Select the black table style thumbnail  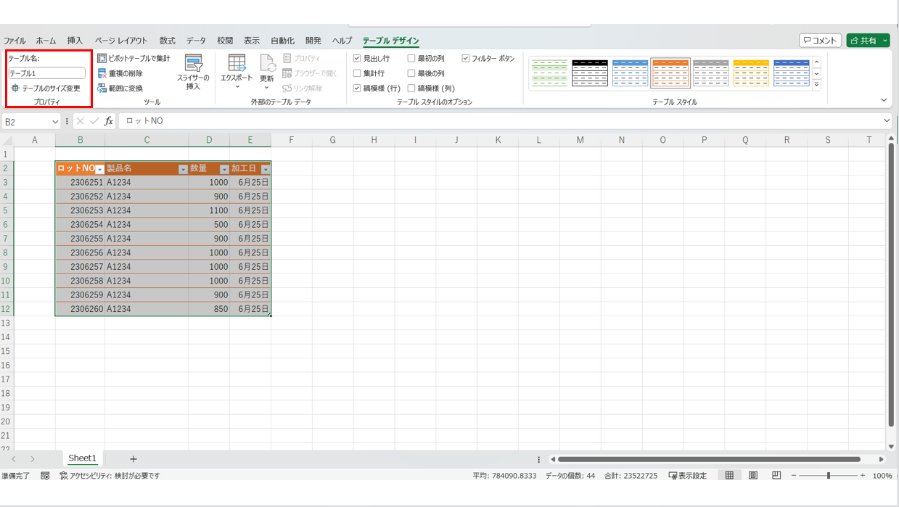coord(590,73)
